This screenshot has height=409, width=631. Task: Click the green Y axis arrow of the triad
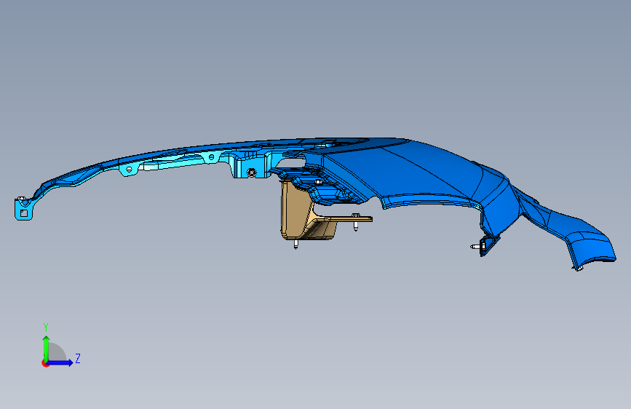47,348
